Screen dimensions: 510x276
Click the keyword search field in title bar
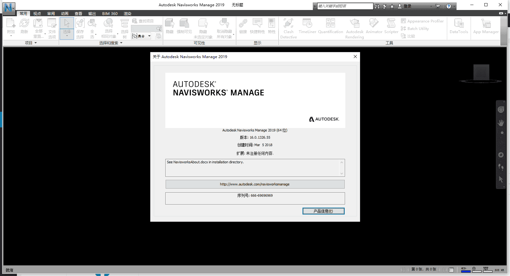tap(345, 6)
